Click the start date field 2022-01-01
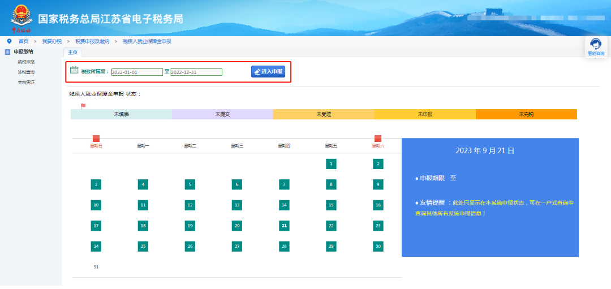Image resolution: width=611 pixels, height=289 pixels. click(137, 72)
